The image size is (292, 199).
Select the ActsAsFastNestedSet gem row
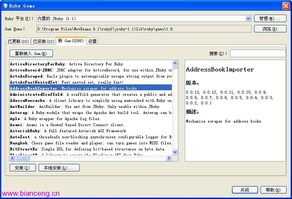91,82
